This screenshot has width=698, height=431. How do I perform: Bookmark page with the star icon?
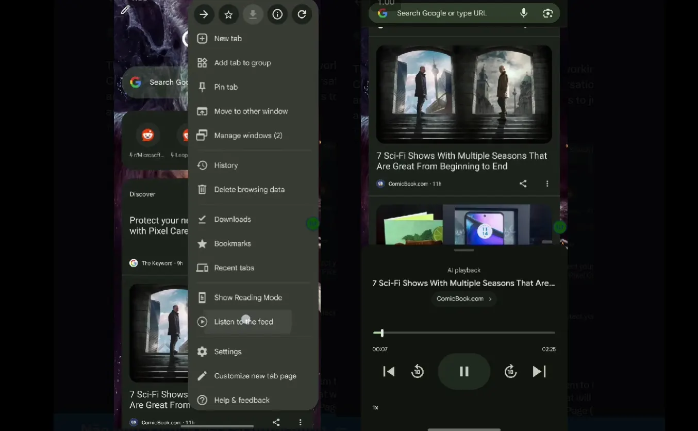tap(228, 14)
